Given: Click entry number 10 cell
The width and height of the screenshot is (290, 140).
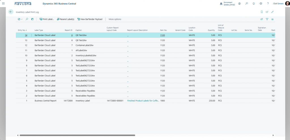Looking at the screenshot, I should click(x=26, y=55).
